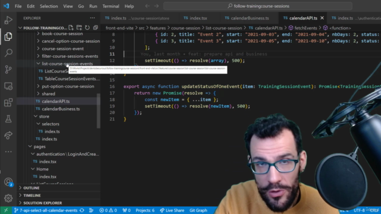Open the Manage settings gear
381x214 pixels.
coord(8,198)
